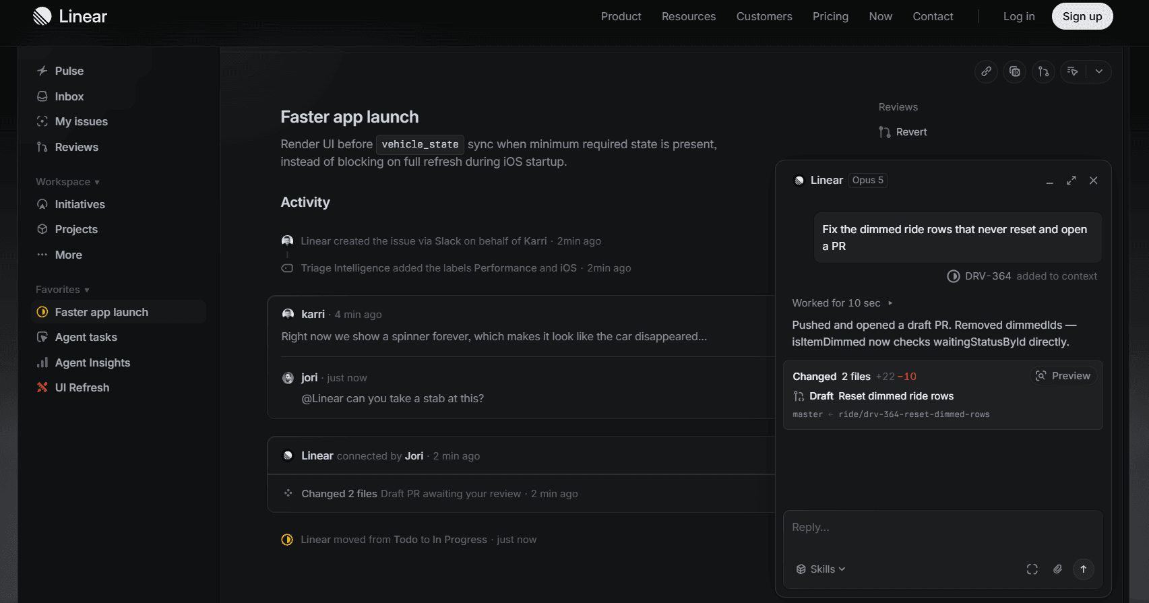Go to the Customers page
Screen dimensions: 1149x603
(764, 16)
